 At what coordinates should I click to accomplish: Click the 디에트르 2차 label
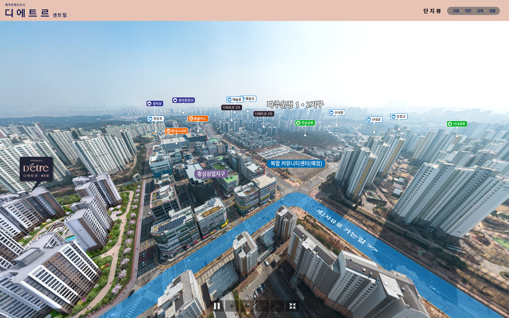231,107
